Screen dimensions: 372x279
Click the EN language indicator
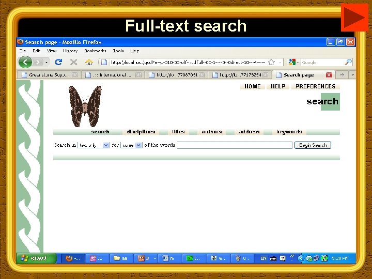(x=263, y=258)
